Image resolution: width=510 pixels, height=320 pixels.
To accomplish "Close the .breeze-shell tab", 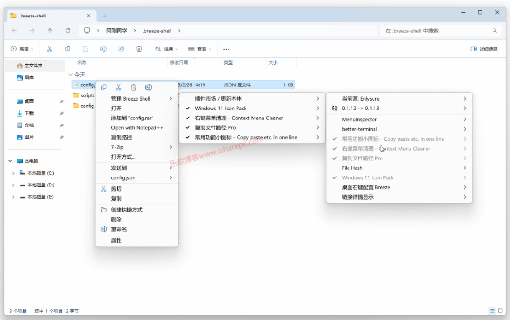I will 88,16.
